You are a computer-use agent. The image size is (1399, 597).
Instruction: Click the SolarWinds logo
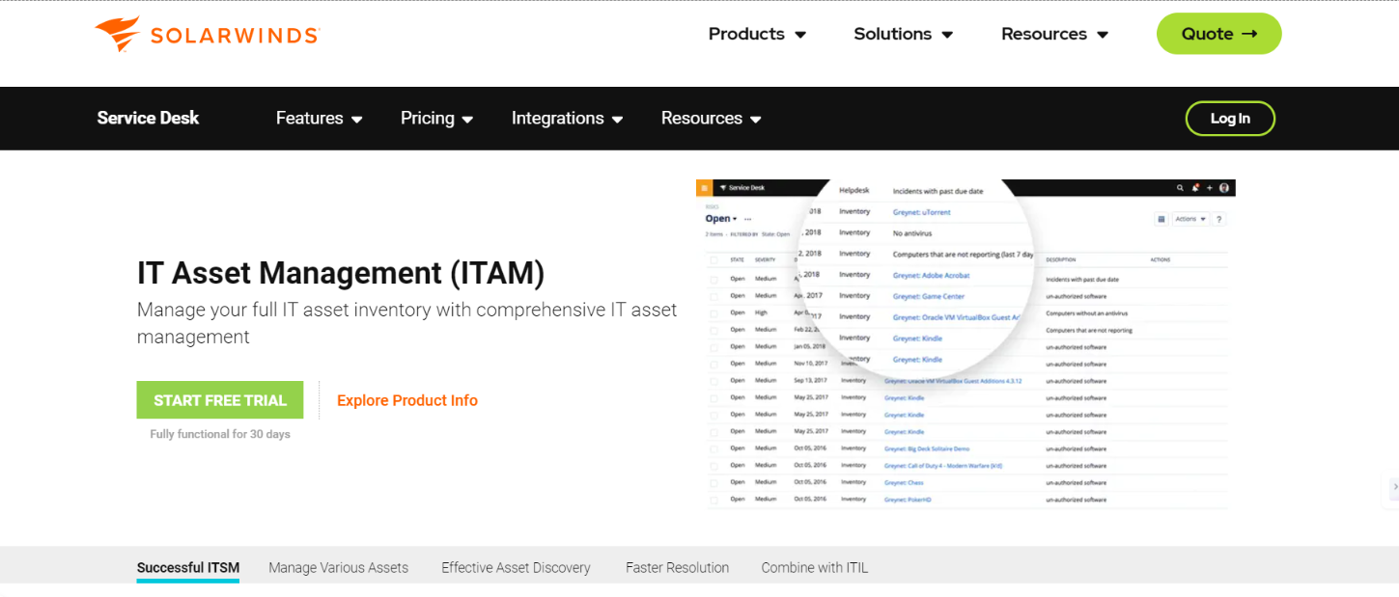click(x=207, y=34)
